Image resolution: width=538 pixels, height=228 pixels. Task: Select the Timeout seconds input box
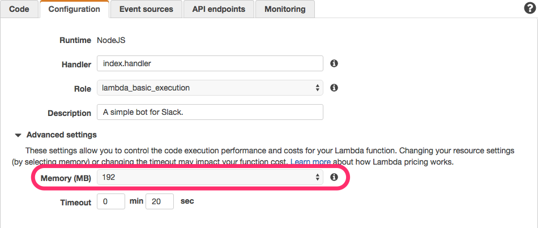pyautogui.click(x=160, y=201)
